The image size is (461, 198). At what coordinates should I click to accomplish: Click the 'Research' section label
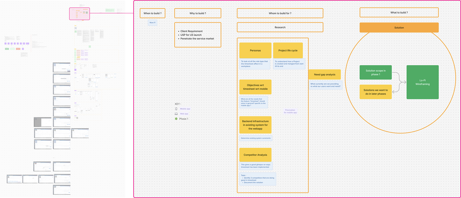[280, 27]
